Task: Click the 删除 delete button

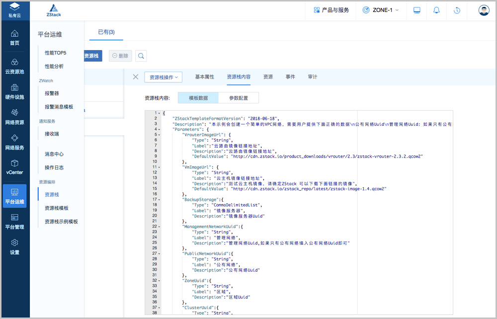Action: tap(120, 56)
